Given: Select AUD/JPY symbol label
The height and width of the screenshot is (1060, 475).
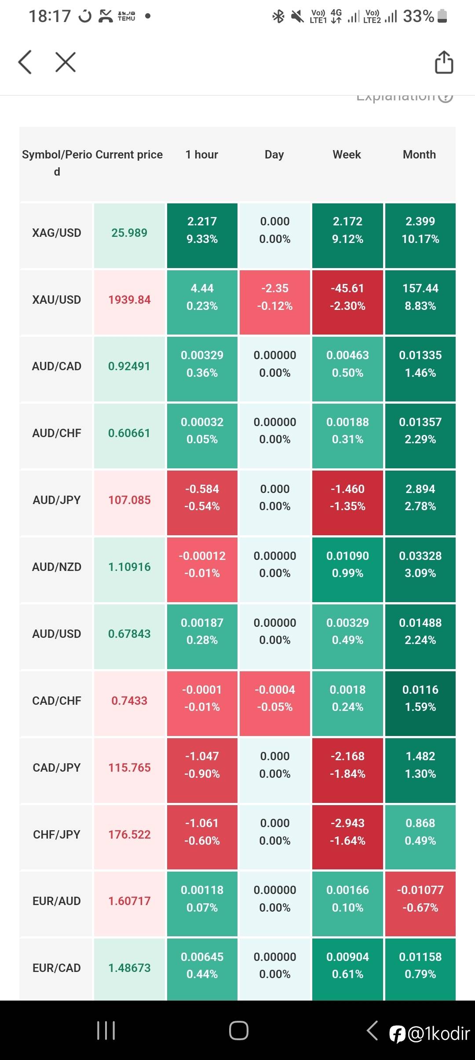Looking at the screenshot, I should pyautogui.click(x=57, y=500).
